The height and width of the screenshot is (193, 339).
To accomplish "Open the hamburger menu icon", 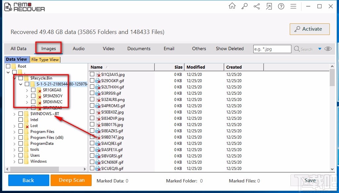I will point(293,6).
